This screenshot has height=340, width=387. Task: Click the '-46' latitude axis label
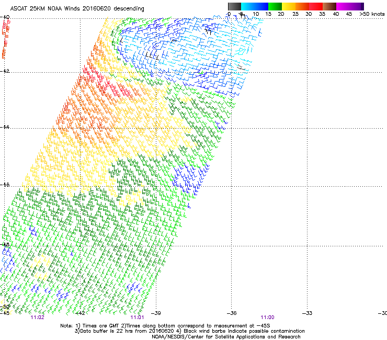[5, 185]
